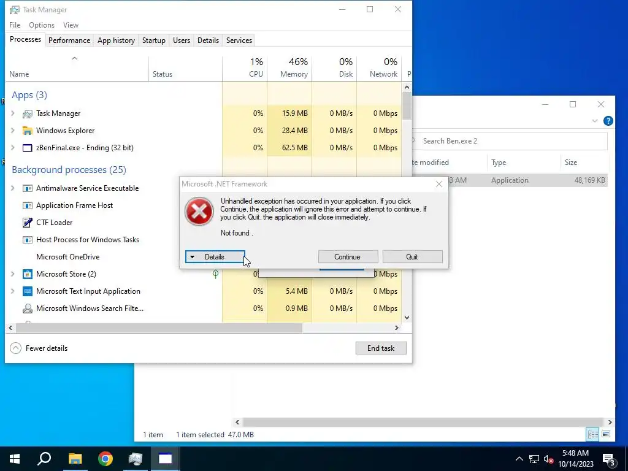Open the Windows Start menu
Image resolution: width=628 pixels, height=471 pixels.
[15, 459]
